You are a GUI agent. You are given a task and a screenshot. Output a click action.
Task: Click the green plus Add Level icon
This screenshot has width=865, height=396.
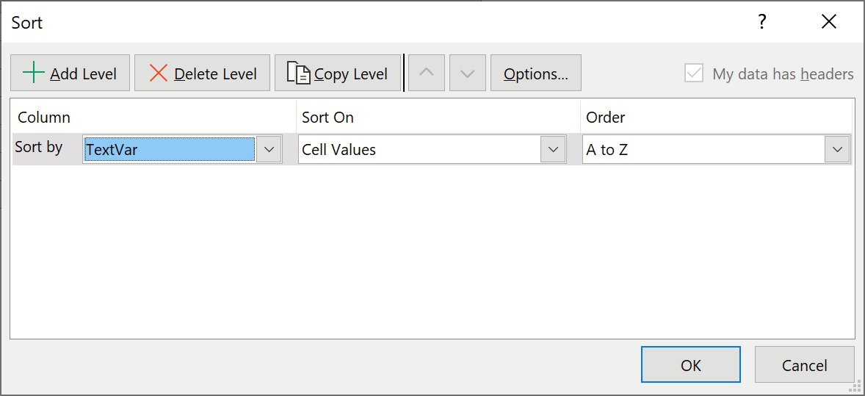click(34, 73)
